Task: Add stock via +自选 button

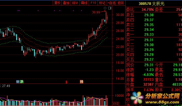Action: [111, 3]
